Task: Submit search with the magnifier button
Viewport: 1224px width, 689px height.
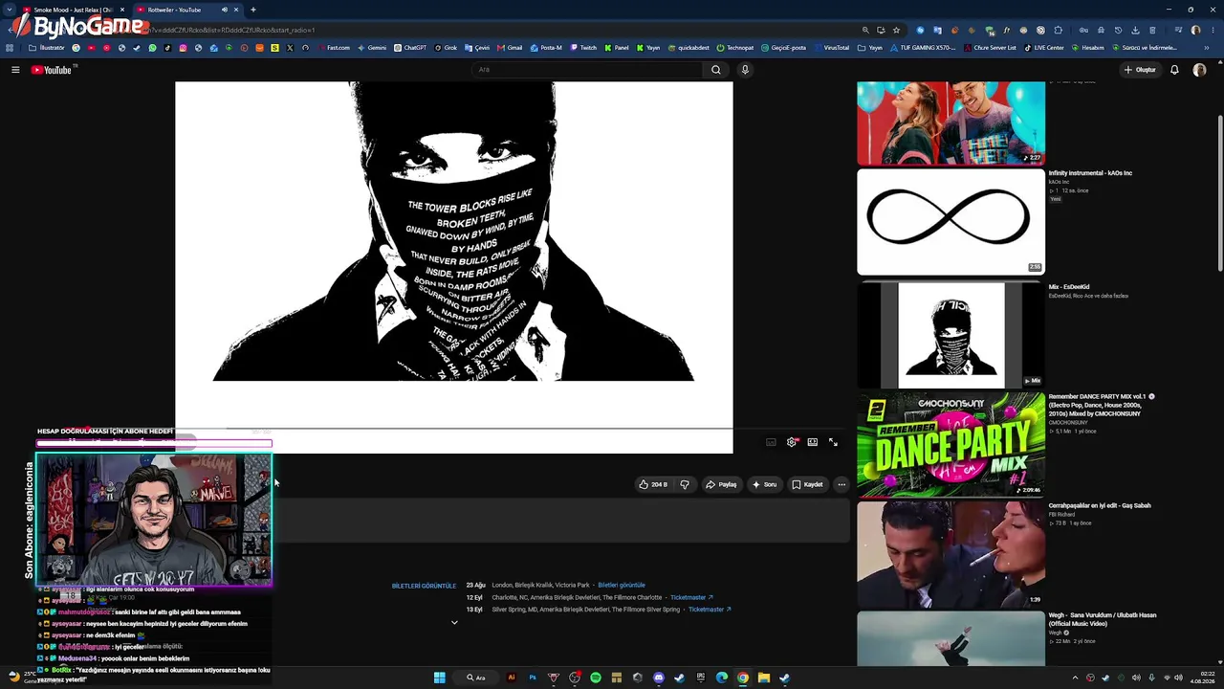Action: [x=715, y=70]
